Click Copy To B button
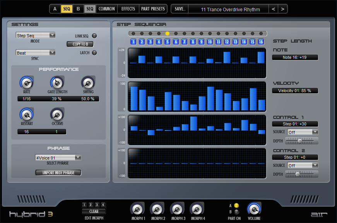This screenshot has height=223, width=337. pos(80,44)
